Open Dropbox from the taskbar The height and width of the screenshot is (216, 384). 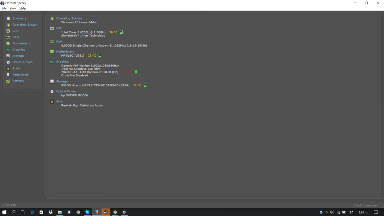[x=51, y=212]
